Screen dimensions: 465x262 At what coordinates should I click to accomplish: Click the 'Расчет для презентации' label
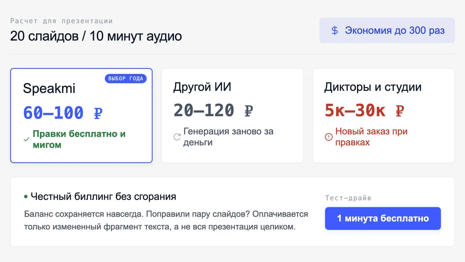pyautogui.click(x=61, y=21)
